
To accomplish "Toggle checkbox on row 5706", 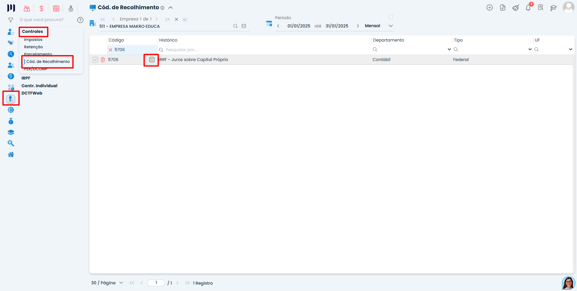I will 95,60.
